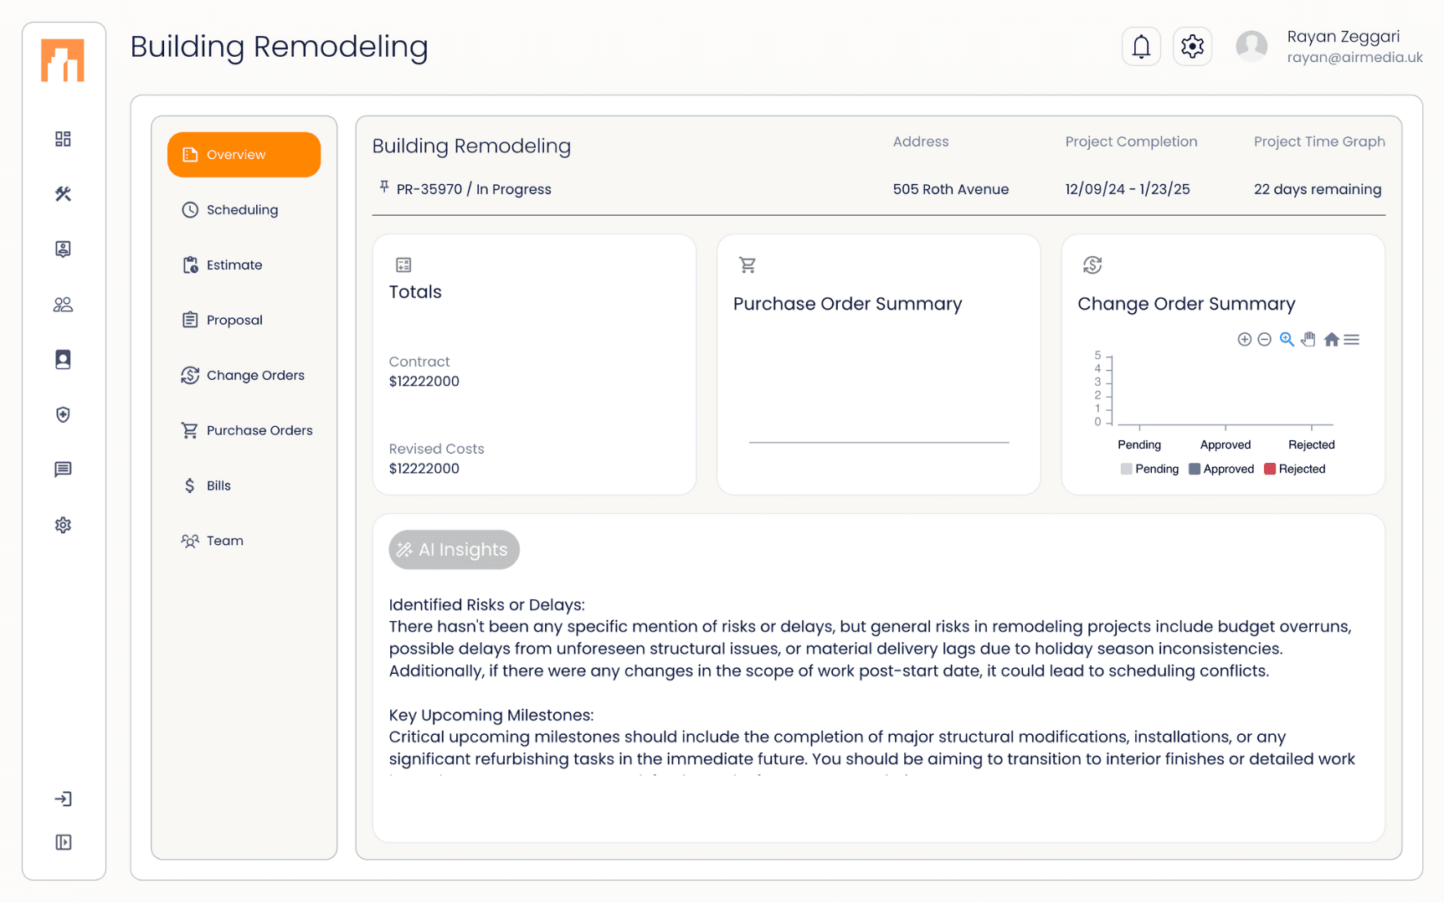Viewport: 1444px width, 904px height.
Task: Open the tools hammer-and-wrench sidebar icon
Action: [x=63, y=194]
